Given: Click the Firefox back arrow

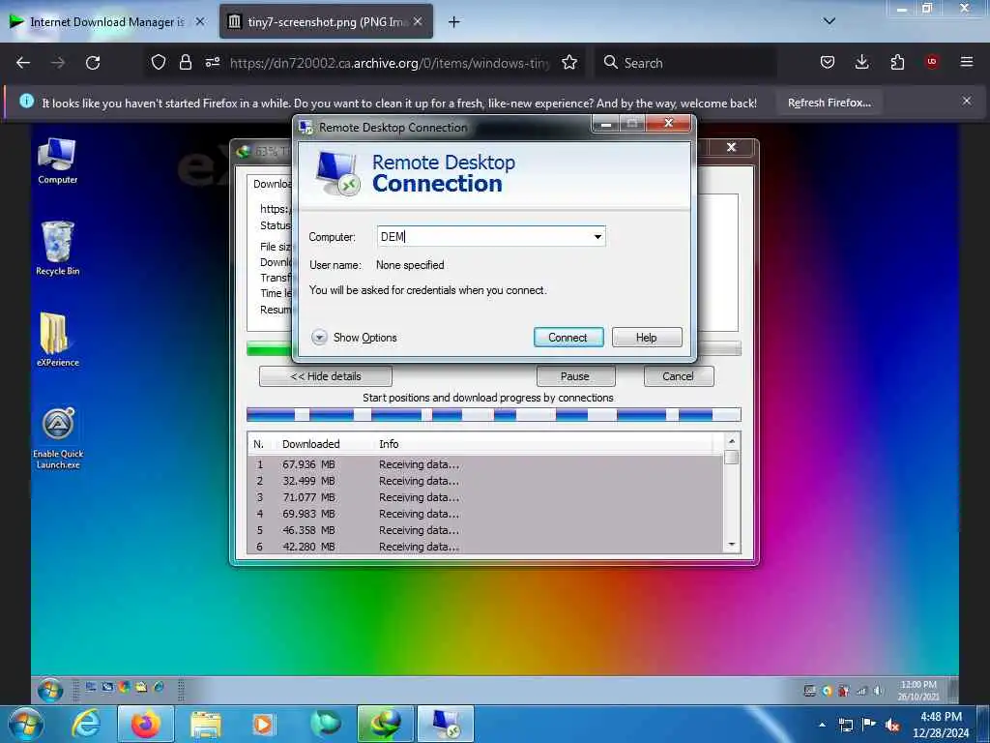Looking at the screenshot, I should (x=23, y=63).
